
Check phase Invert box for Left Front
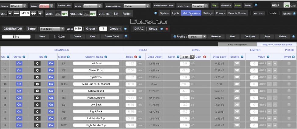point(289,63)
